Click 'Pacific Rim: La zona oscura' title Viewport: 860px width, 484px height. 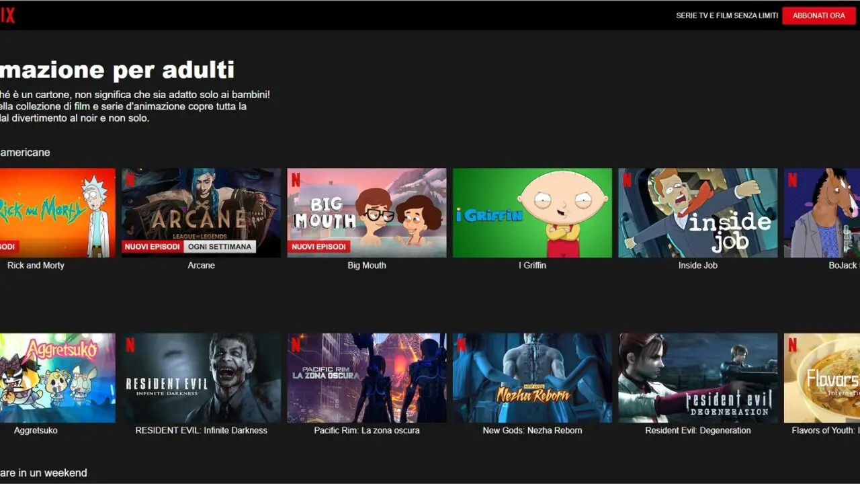[367, 430]
